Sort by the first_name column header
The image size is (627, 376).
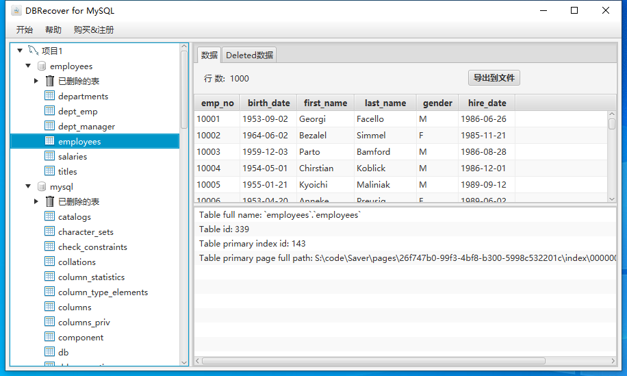click(326, 103)
